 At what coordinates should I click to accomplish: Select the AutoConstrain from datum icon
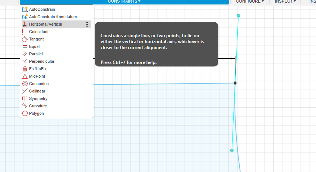tap(25, 17)
